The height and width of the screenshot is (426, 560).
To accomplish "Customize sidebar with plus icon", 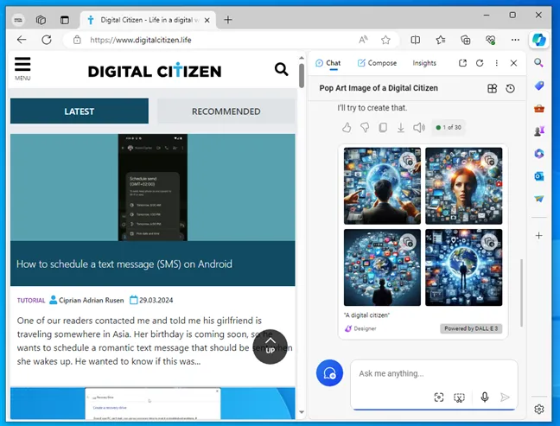I will [x=538, y=235].
